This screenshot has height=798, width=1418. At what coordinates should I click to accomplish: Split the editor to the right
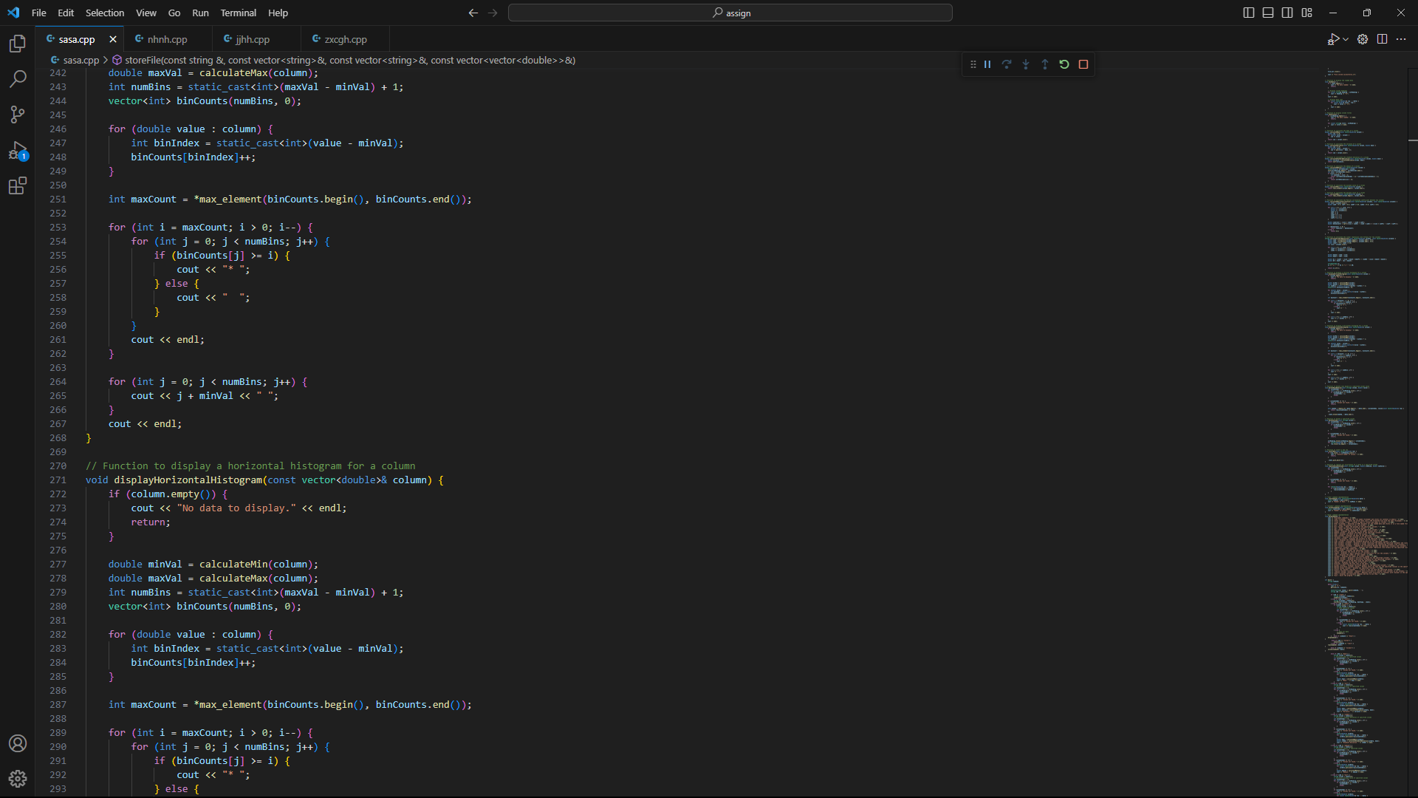click(x=1382, y=39)
